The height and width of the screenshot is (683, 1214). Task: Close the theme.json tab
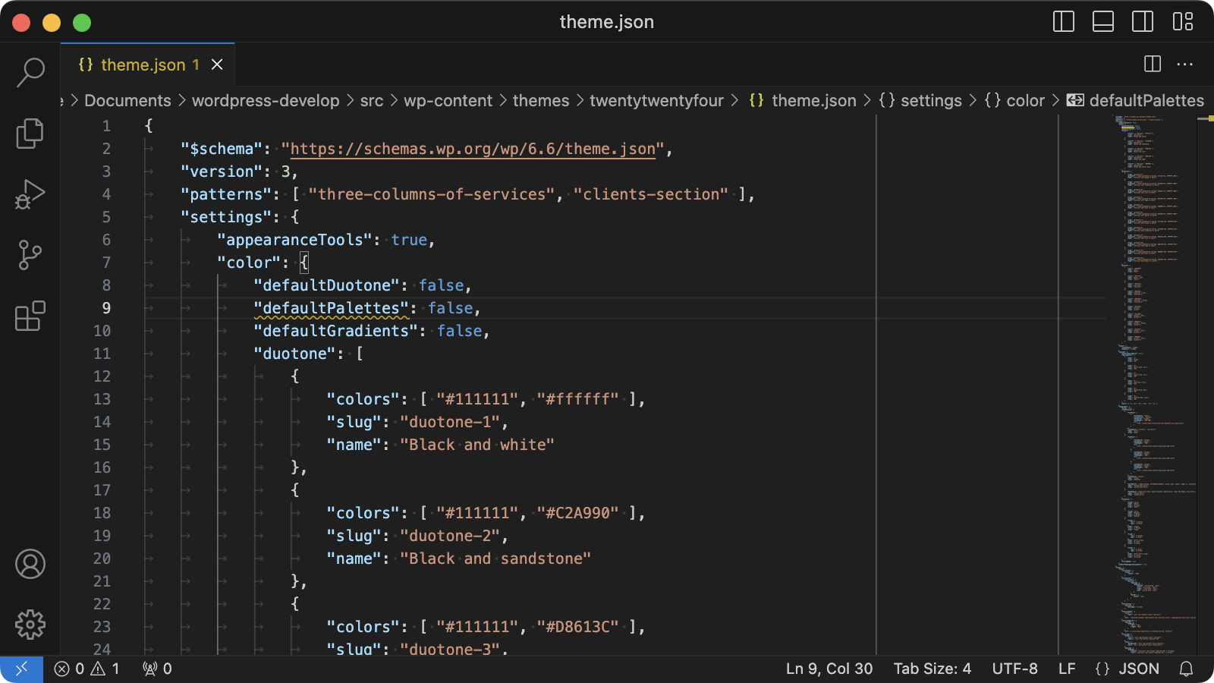pyautogui.click(x=217, y=65)
